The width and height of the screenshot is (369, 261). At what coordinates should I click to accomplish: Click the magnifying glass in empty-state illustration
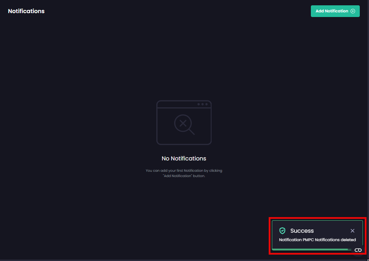(x=182, y=123)
